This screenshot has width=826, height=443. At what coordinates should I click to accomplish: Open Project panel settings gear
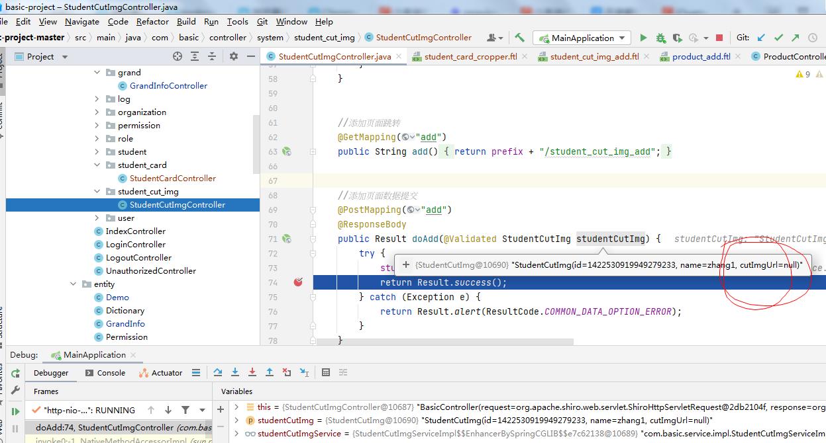click(x=233, y=57)
